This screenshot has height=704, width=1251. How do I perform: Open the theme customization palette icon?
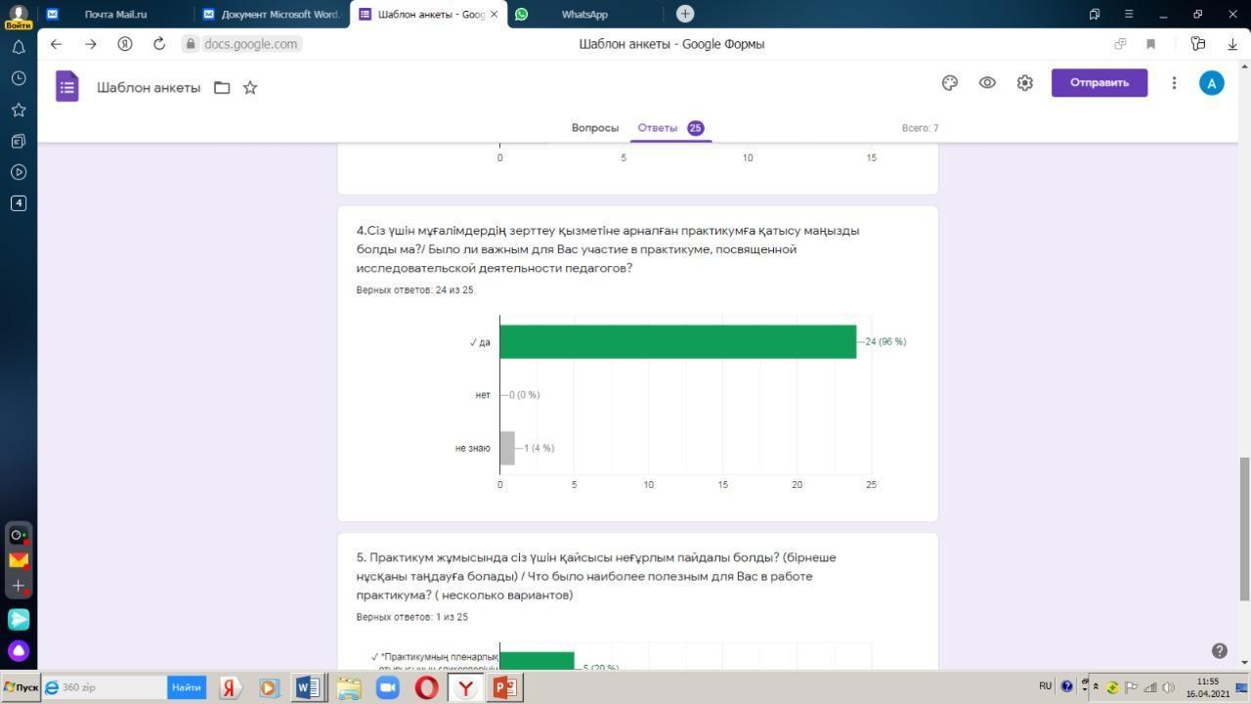(x=949, y=83)
